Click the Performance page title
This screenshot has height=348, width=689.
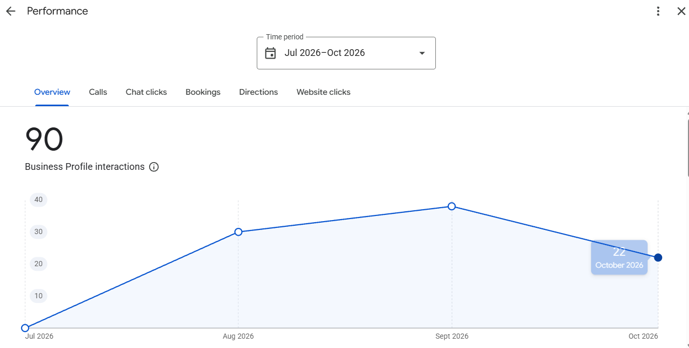pos(57,11)
